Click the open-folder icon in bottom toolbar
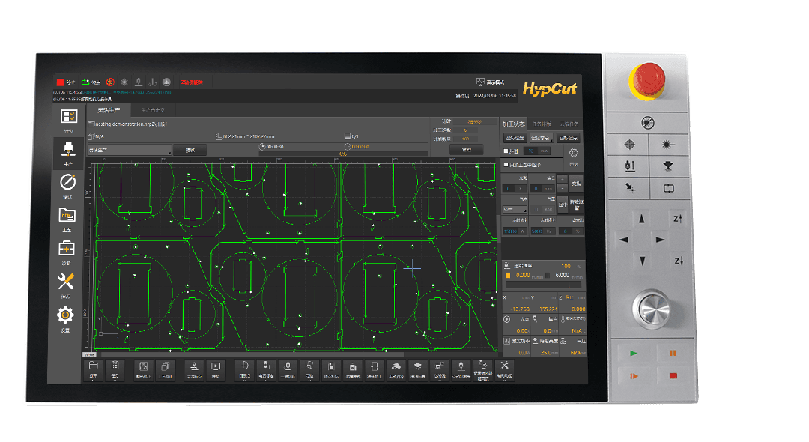 (x=94, y=366)
